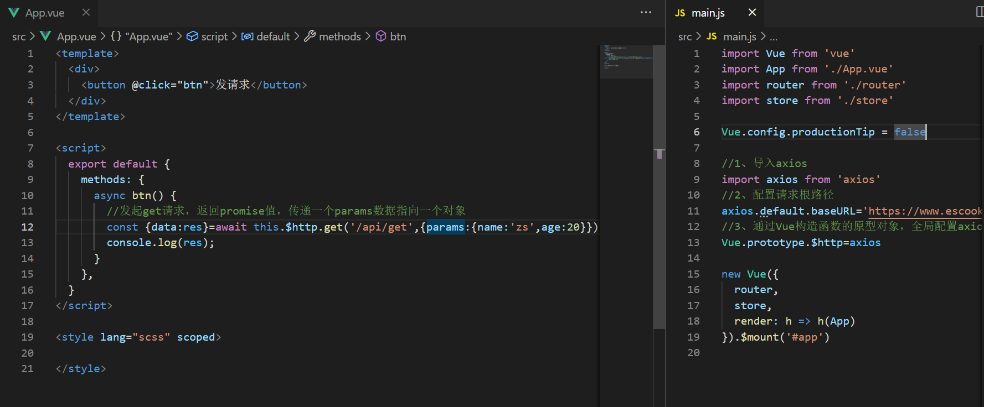Click 'console.log(res);' in App.vue
The width and height of the screenshot is (984, 407).
point(161,243)
